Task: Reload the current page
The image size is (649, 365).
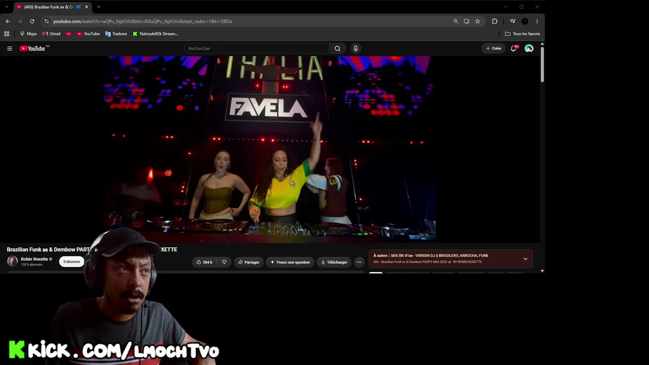Action: pyautogui.click(x=32, y=21)
